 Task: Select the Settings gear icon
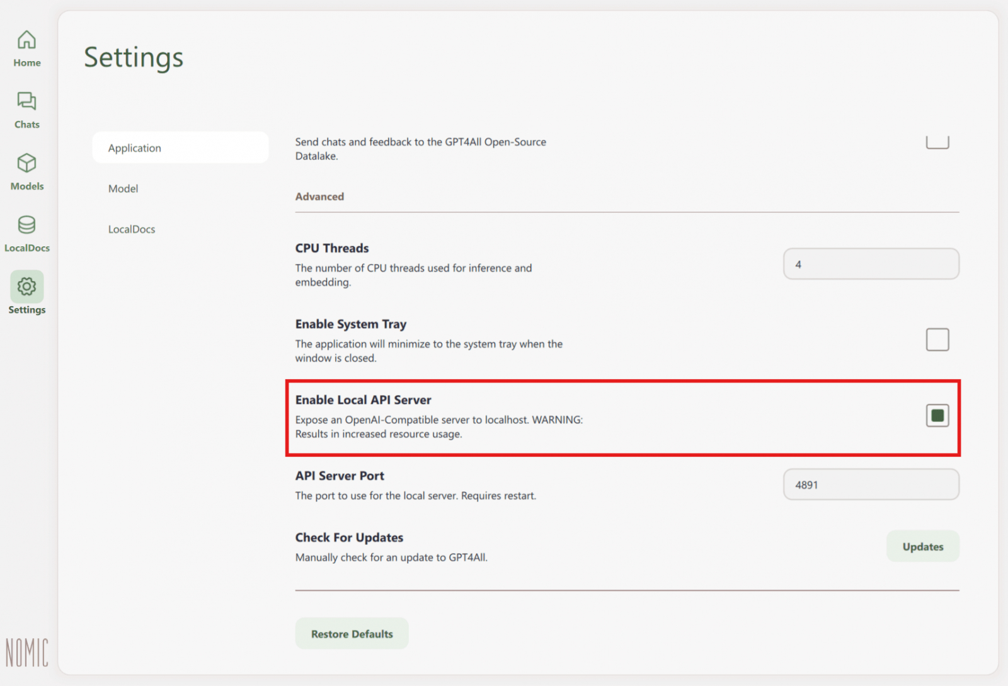26,287
